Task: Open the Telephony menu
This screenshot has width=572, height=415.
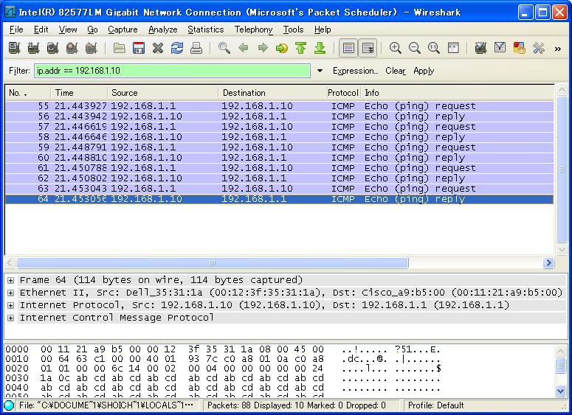Action: pos(254,29)
